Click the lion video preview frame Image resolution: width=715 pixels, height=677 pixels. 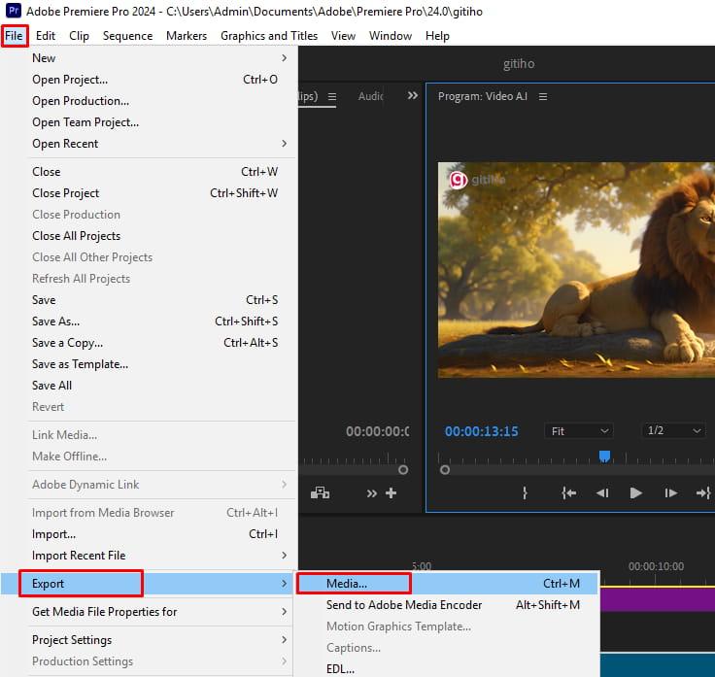pyautogui.click(x=576, y=270)
